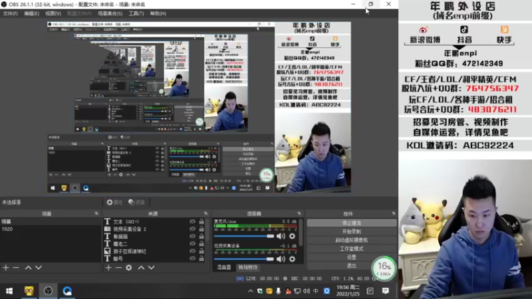Toggle visibility of 文本 (GDI+) source

coord(192,221)
